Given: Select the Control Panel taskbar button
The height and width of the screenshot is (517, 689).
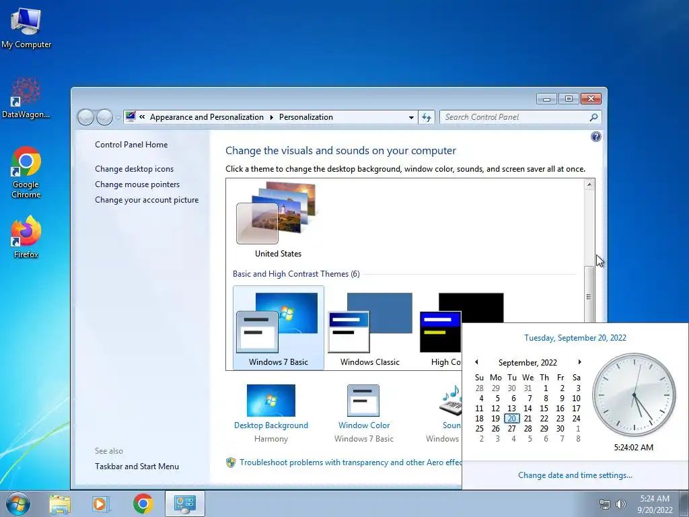Looking at the screenshot, I should coord(184,504).
